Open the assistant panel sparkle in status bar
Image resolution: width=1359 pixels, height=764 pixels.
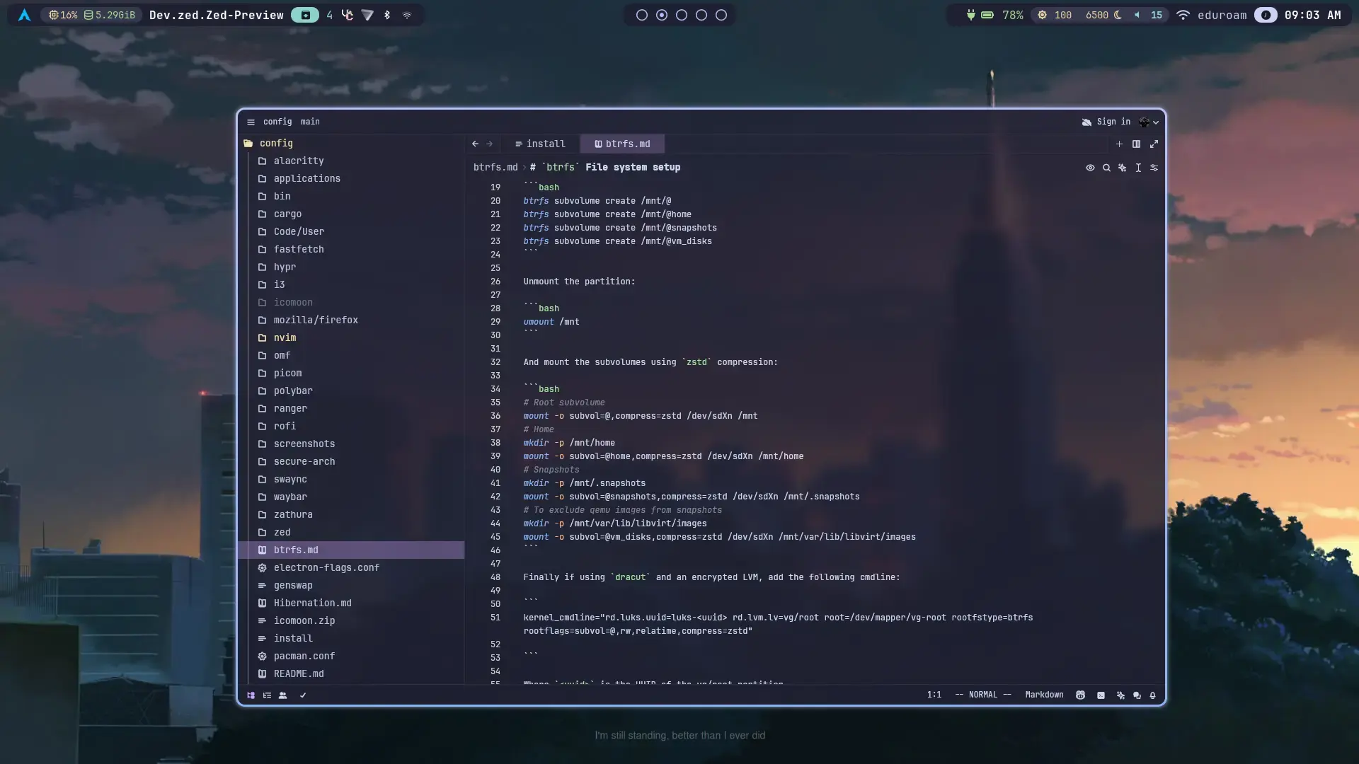pos(1120,695)
